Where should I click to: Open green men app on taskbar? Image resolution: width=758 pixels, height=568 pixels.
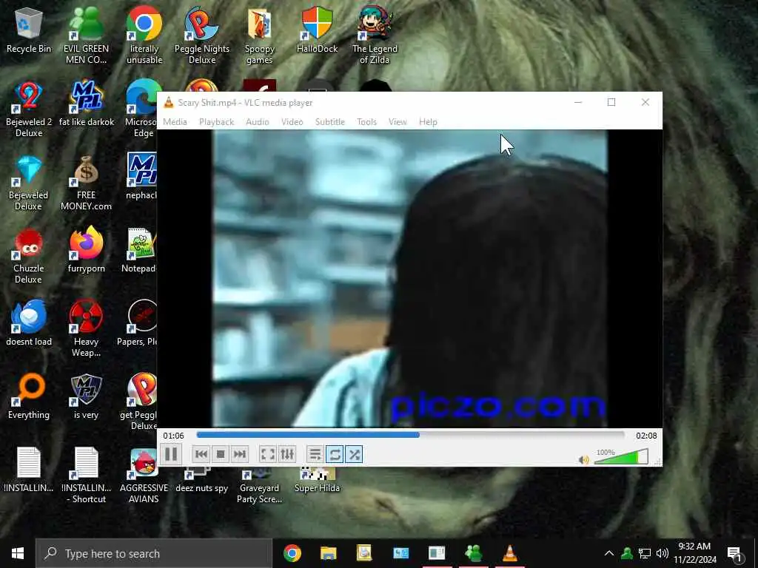click(473, 553)
